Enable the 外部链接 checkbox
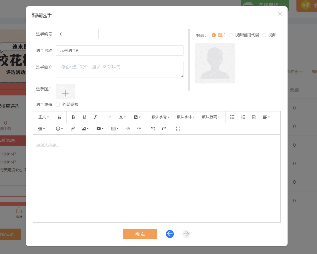 click(57, 104)
